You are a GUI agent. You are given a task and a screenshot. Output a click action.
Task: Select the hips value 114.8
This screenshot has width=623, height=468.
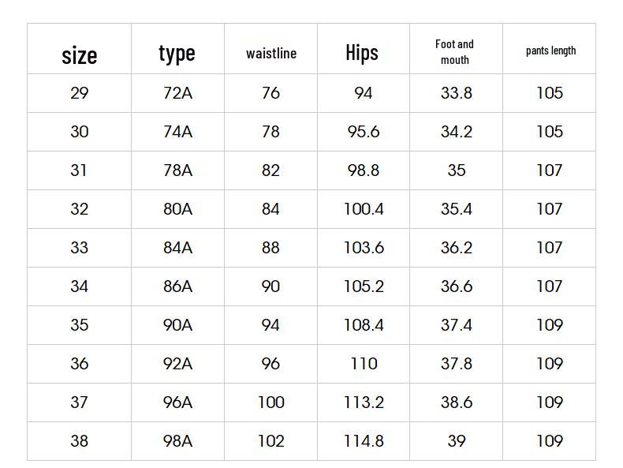(363, 441)
